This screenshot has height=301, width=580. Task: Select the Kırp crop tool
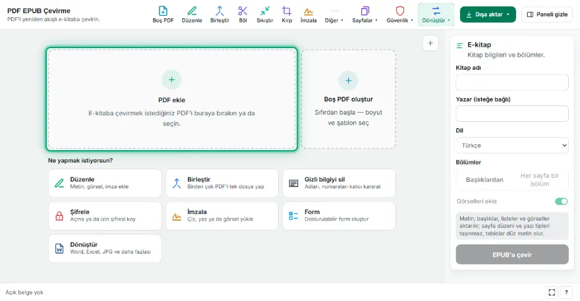pos(287,14)
